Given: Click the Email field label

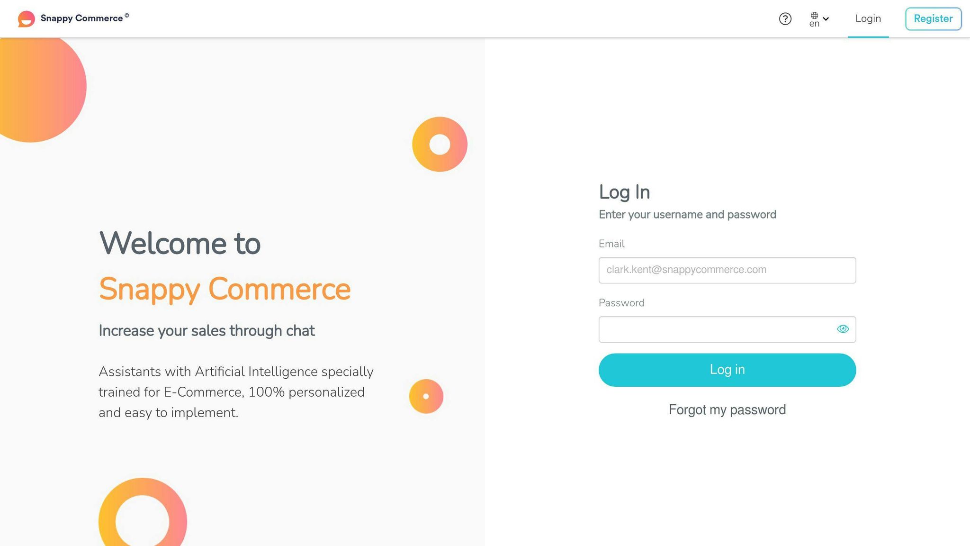Looking at the screenshot, I should click(x=611, y=244).
